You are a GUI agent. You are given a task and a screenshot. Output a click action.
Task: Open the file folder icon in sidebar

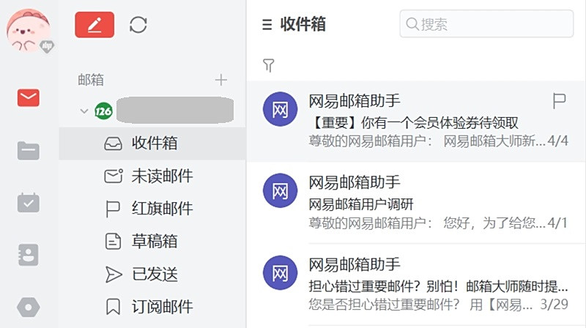[29, 151]
